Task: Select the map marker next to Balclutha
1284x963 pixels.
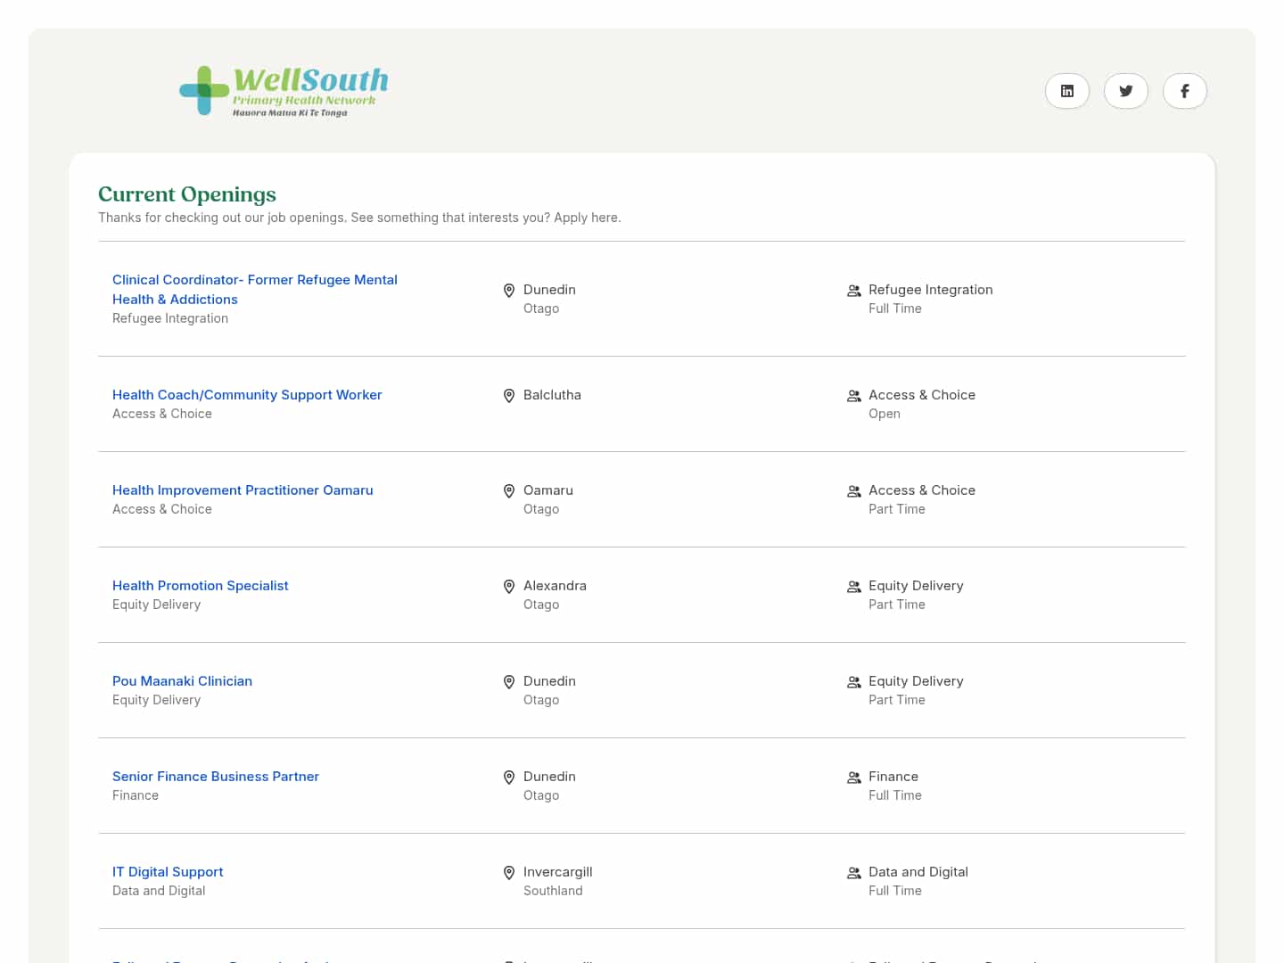Action: pos(509,395)
